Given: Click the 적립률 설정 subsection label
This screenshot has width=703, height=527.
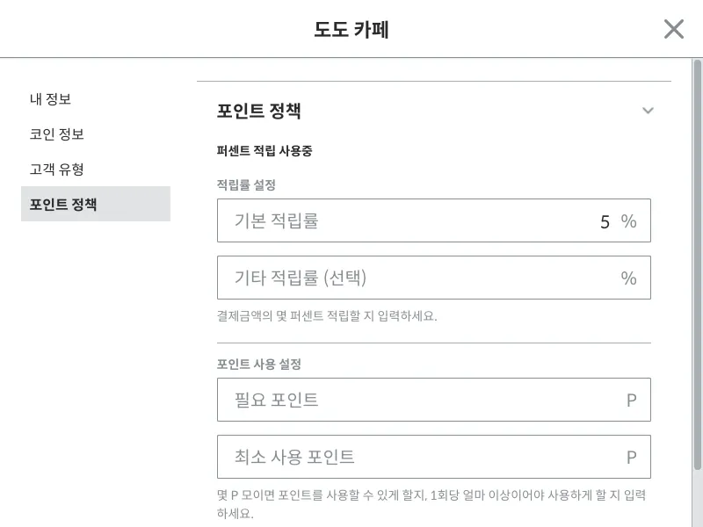Looking at the screenshot, I should [x=246, y=184].
